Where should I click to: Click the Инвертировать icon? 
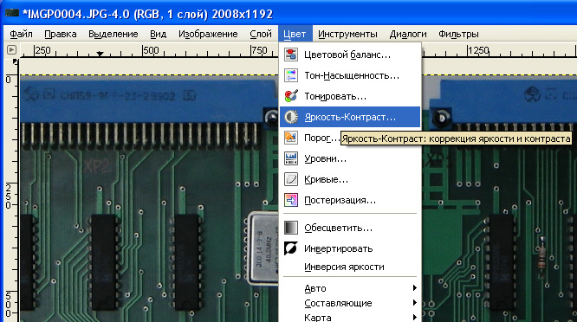pos(291,248)
